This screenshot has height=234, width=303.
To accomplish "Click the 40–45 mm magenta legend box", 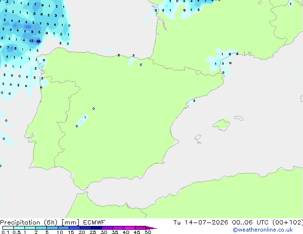I will (130, 228).
